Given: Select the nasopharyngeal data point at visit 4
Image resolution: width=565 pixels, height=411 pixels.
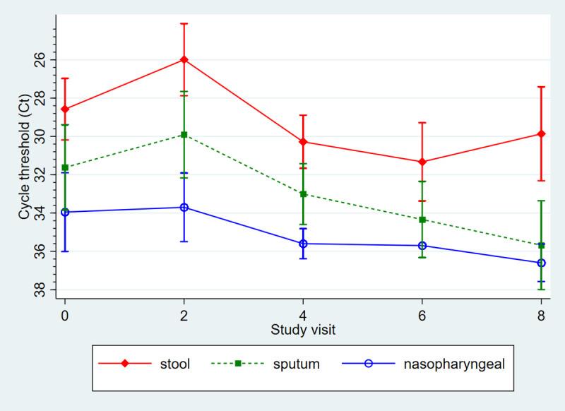Looking at the screenshot, I should coord(303,244).
